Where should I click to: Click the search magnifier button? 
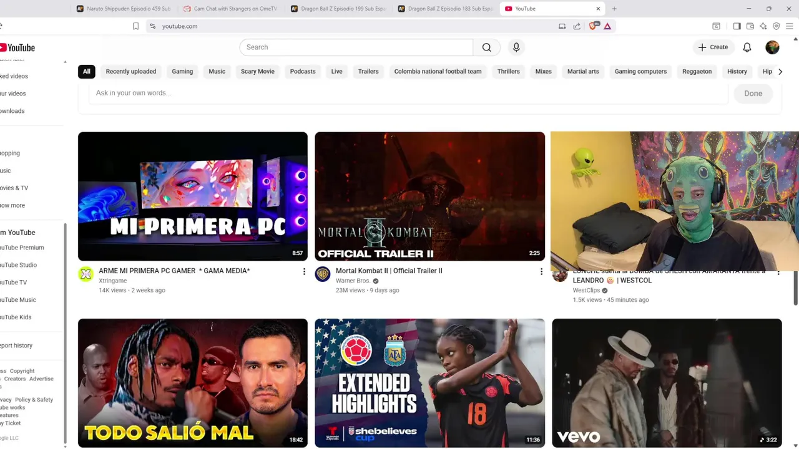[x=486, y=47]
